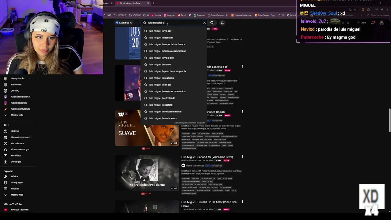Open options menu for Historia De Un Amor
The image size is (391, 220).
click(243, 202)
